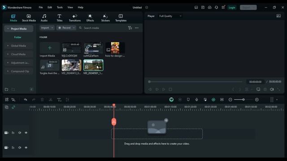Select the Torgbe Awii audio clip
The image size is (287, 161).
pos(50,65)
